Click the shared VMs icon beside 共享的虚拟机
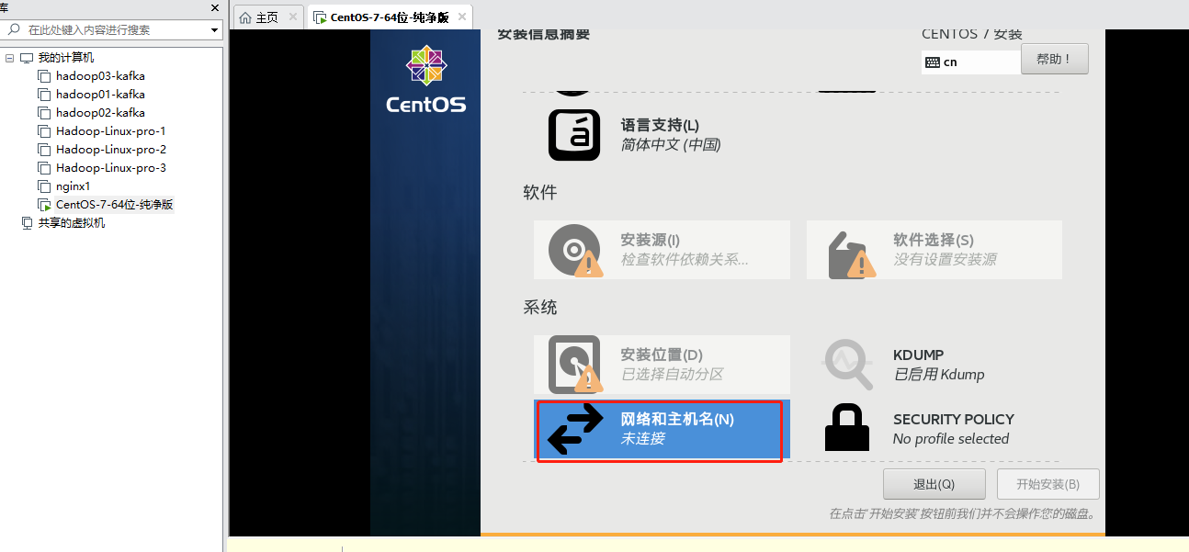The image size is (1189, 552). tap(27, 223)
